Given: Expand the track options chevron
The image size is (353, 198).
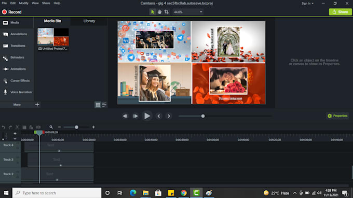Looking at the screenshot, I should (15, 138).
